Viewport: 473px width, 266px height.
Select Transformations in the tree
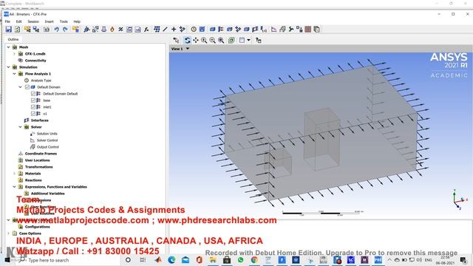(x=39, y=167)
